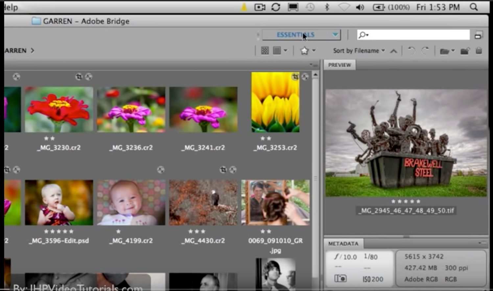Click the rotate counterclockwise arrow icon

(411, 51)
